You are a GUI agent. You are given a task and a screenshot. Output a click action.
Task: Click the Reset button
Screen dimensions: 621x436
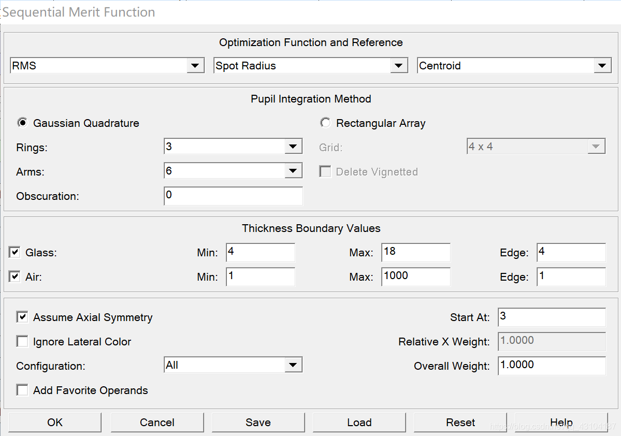click(460, 423)
